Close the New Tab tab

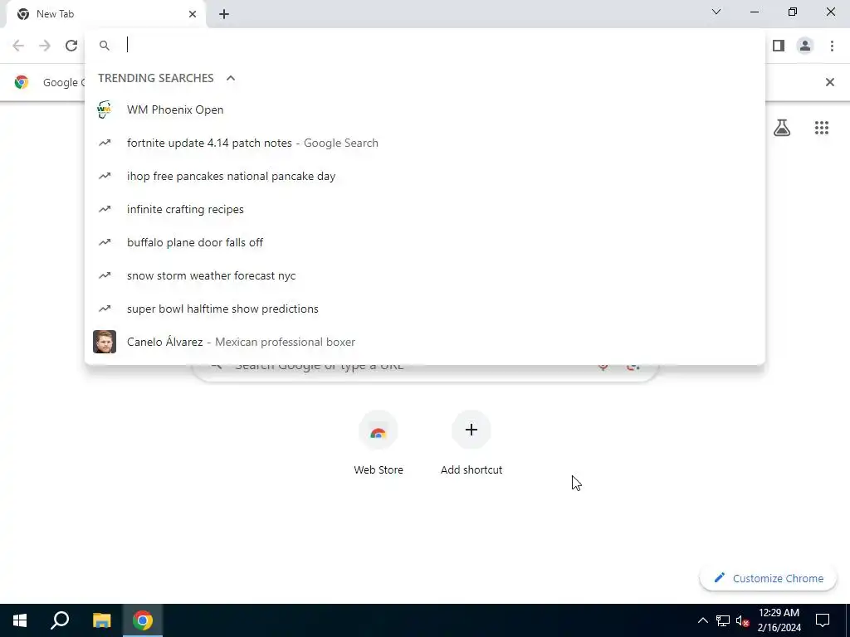click(x=193, y=14)
